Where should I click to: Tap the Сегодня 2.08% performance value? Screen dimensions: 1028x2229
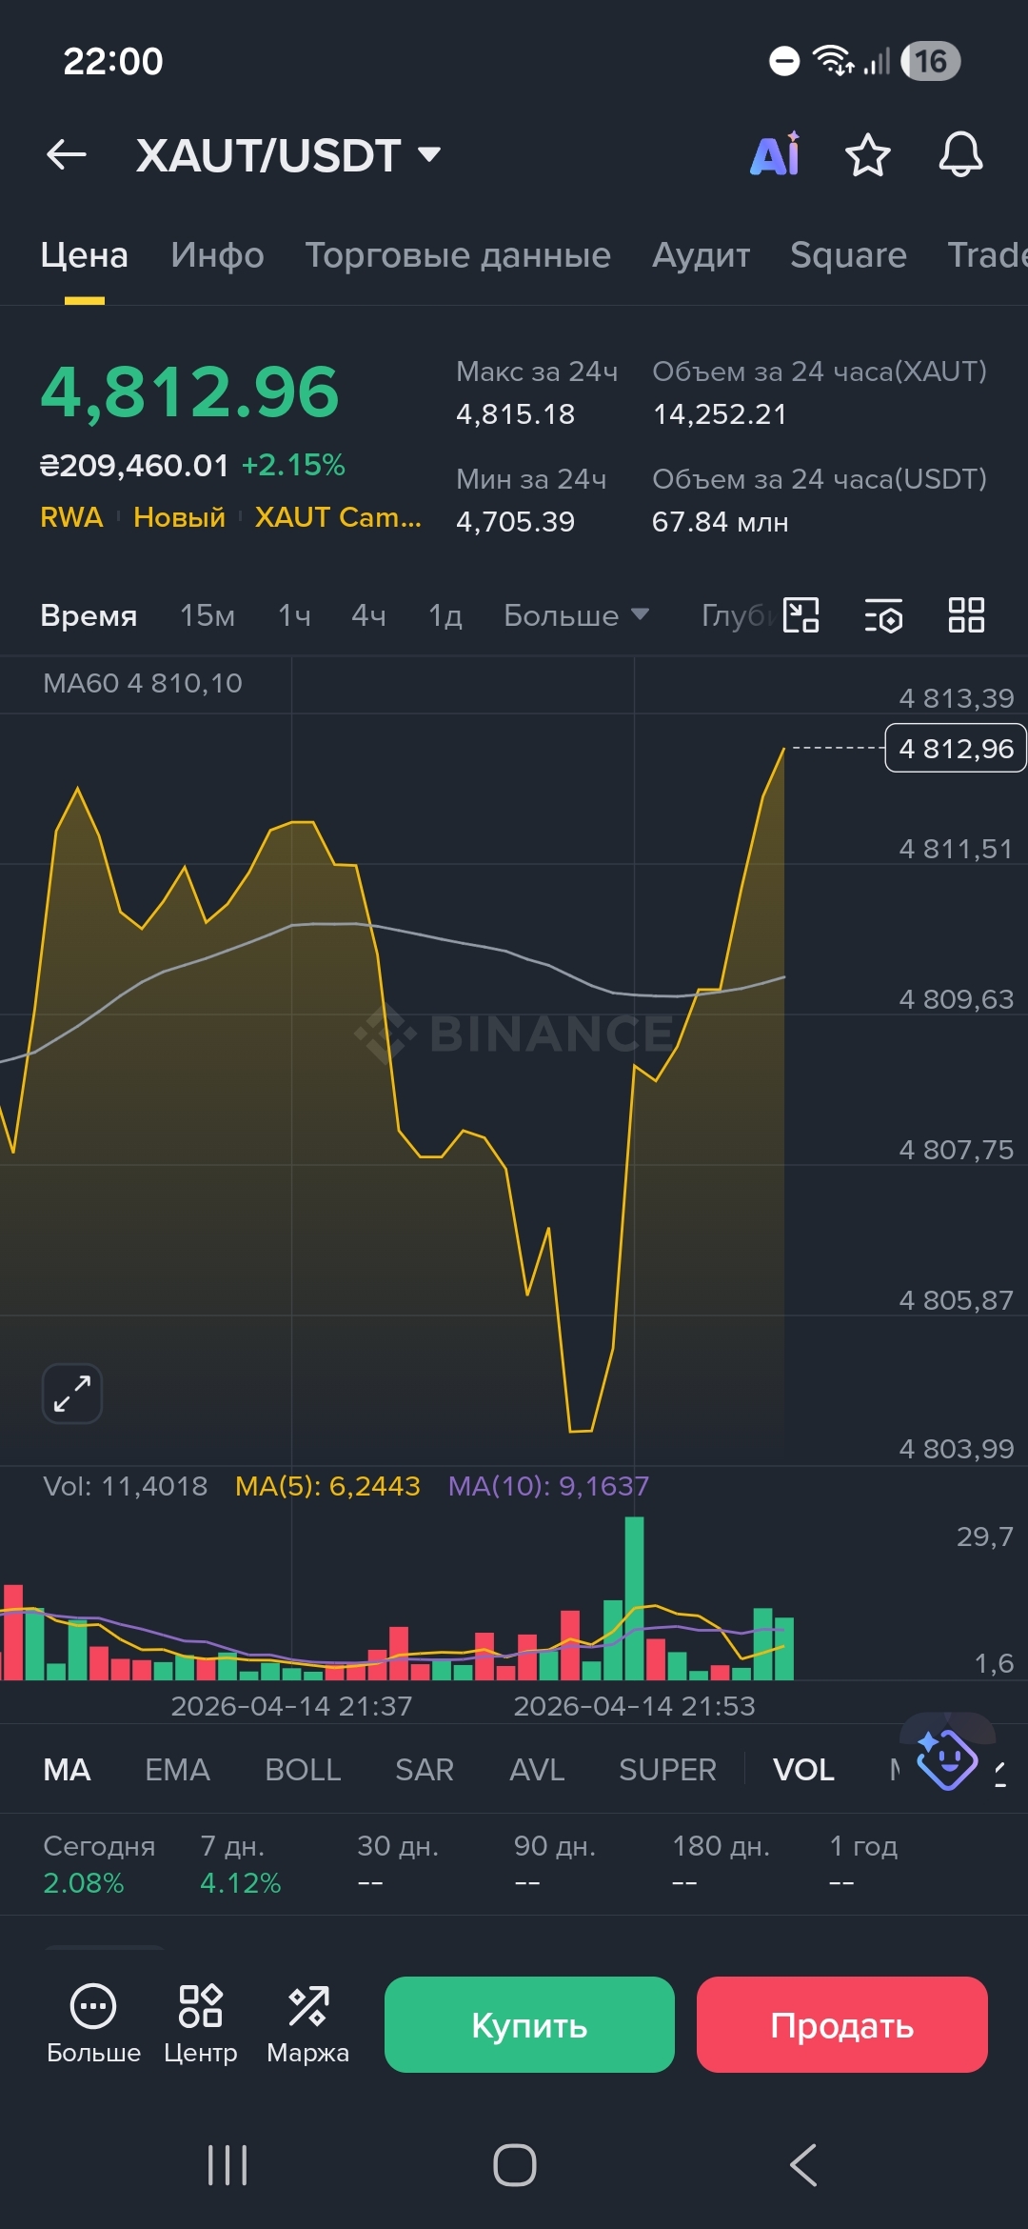coord(84,1883)
